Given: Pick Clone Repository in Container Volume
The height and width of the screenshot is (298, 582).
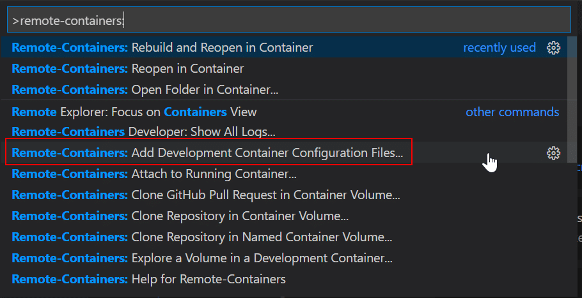Looking at the screenshot, I should pos(284,216).
